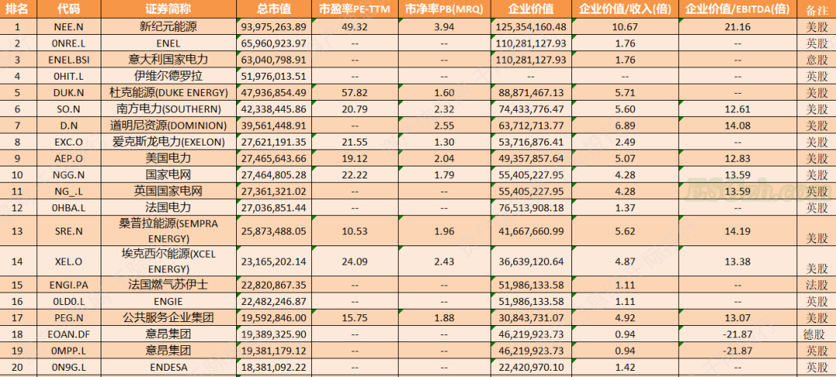Select the 市净率PB(MRQ) column header
The height and width of the screenshot is (377, 836).
pos(444,9)
